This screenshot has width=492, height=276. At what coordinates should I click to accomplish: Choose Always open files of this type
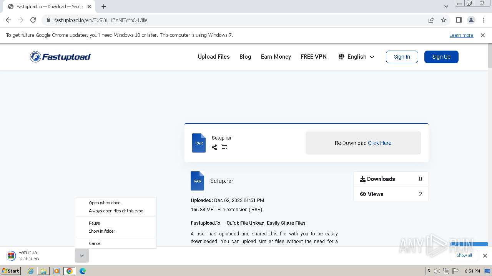(116, 211)
